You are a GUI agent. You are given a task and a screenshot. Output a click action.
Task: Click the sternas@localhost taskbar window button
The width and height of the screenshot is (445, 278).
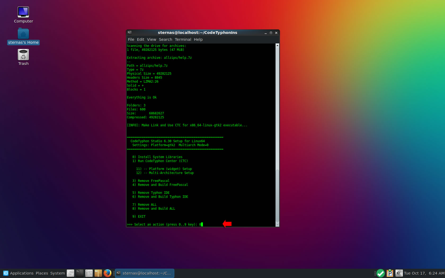(145, 273)
